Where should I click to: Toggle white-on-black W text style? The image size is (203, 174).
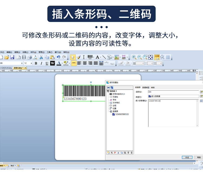click(x=53, y=63)
